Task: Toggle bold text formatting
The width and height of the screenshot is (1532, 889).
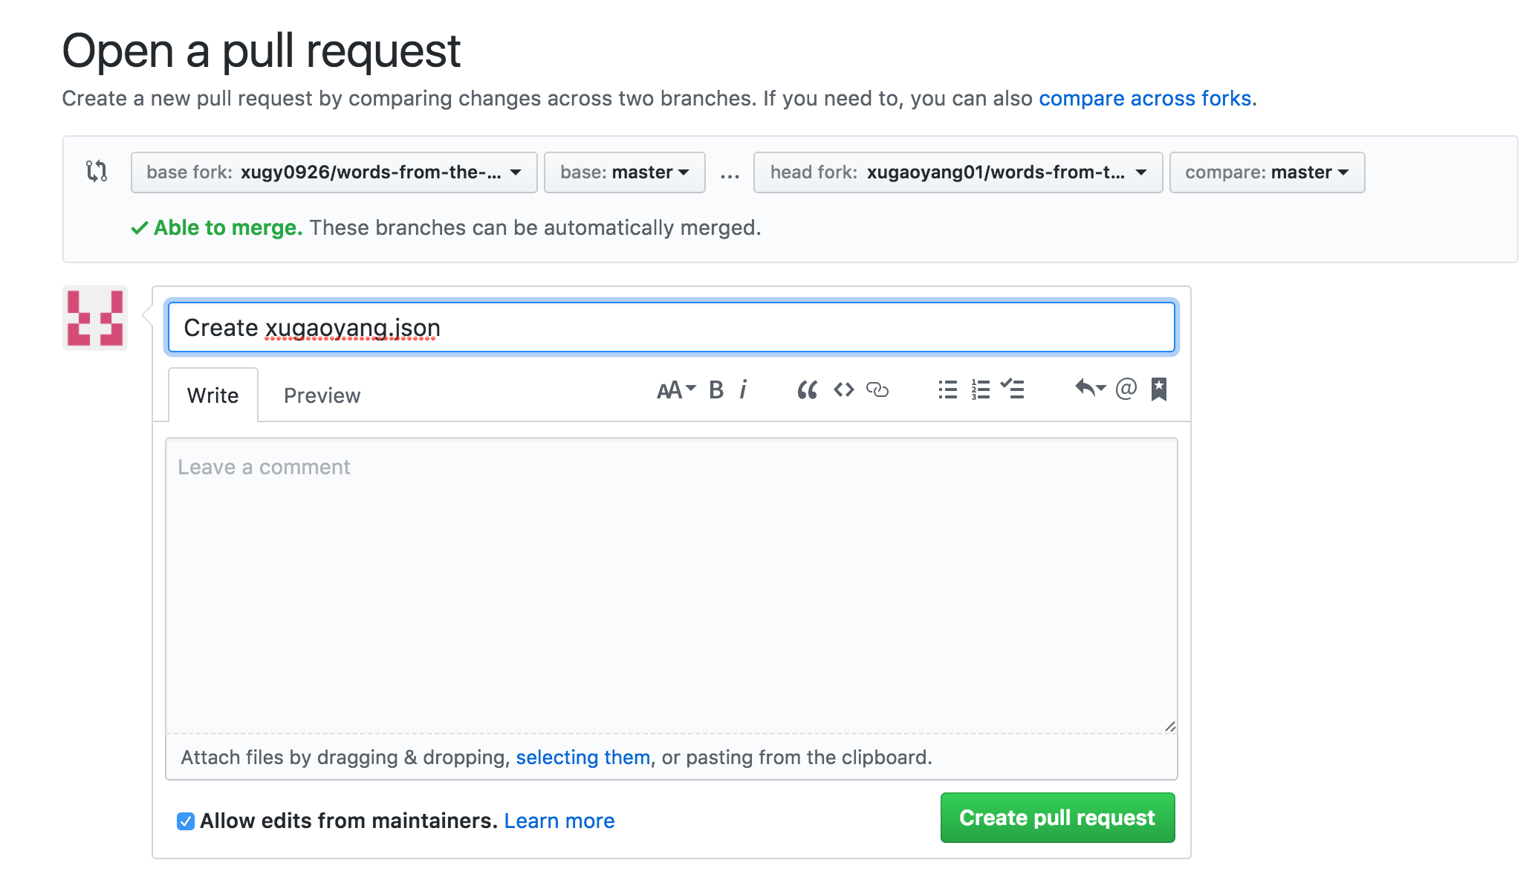Action: (x=715, y=390)
